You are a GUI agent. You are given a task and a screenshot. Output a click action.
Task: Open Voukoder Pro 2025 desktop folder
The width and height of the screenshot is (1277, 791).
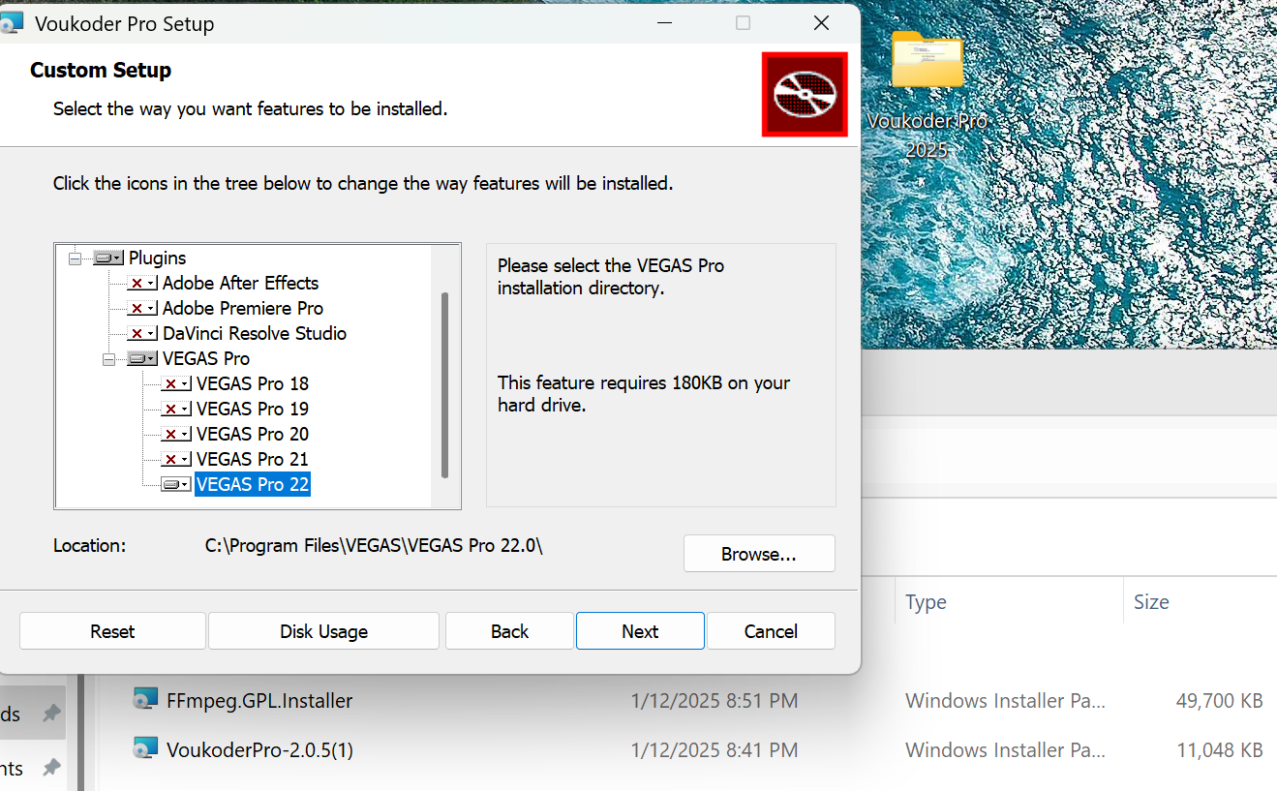pos(927,61)
